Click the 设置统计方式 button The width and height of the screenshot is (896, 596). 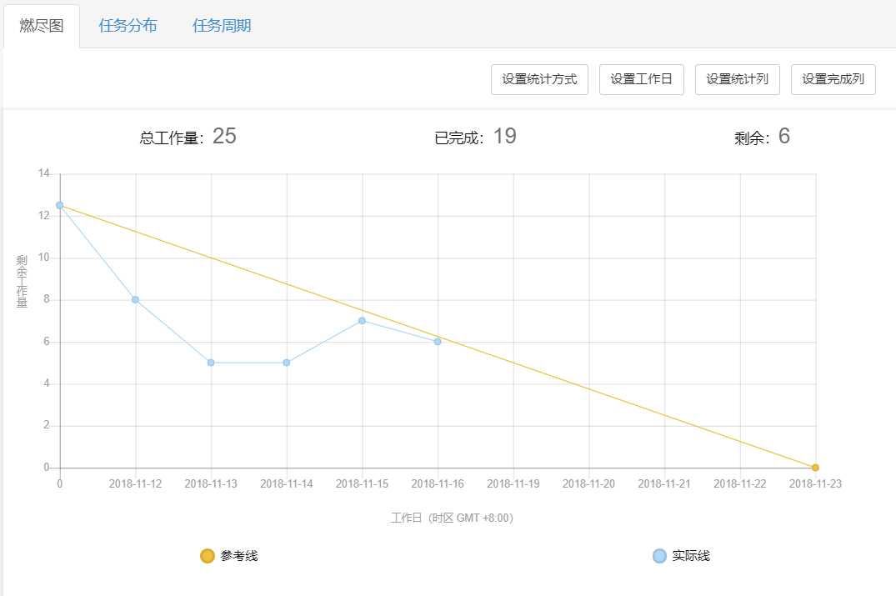pos(539,79)
